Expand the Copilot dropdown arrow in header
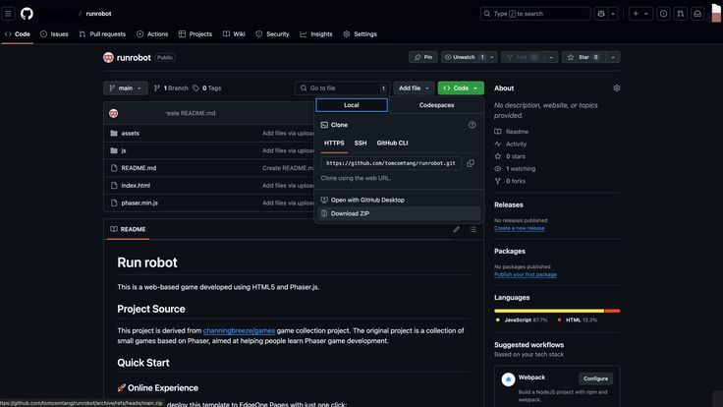Image resolution: width=723 pixels, height=407 pixels. pyautogui.click(x=613, y=14)
